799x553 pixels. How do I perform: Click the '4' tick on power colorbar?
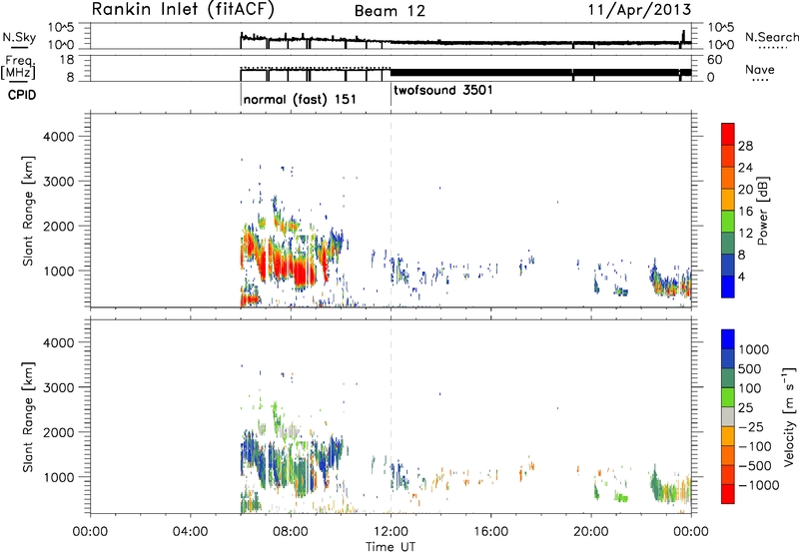742,276
